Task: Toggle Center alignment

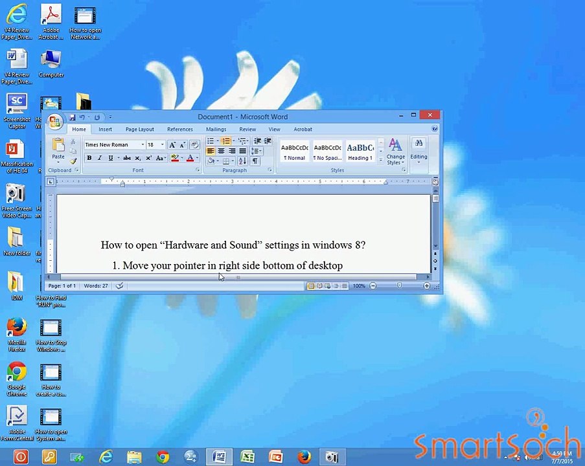Action: pyautogui.click(x=221, y=151)
